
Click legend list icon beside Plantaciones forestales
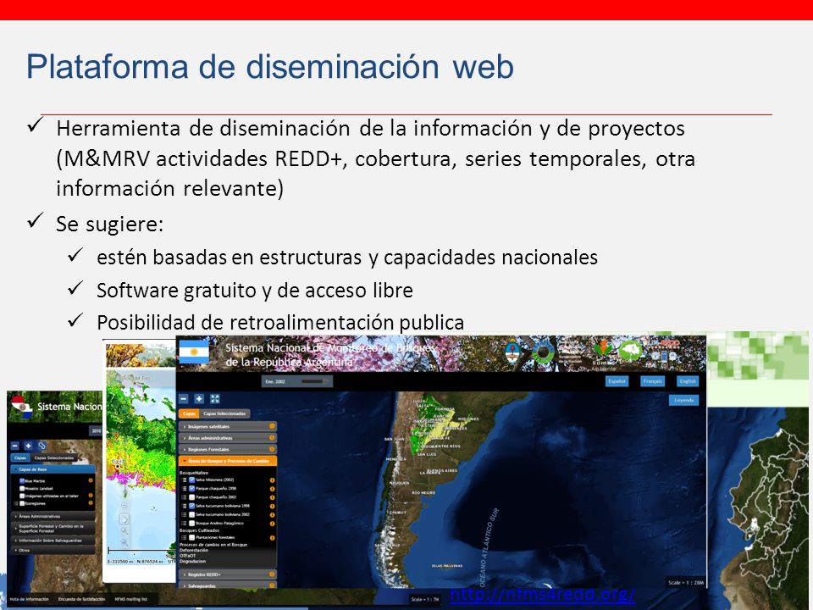click(184, 538)
